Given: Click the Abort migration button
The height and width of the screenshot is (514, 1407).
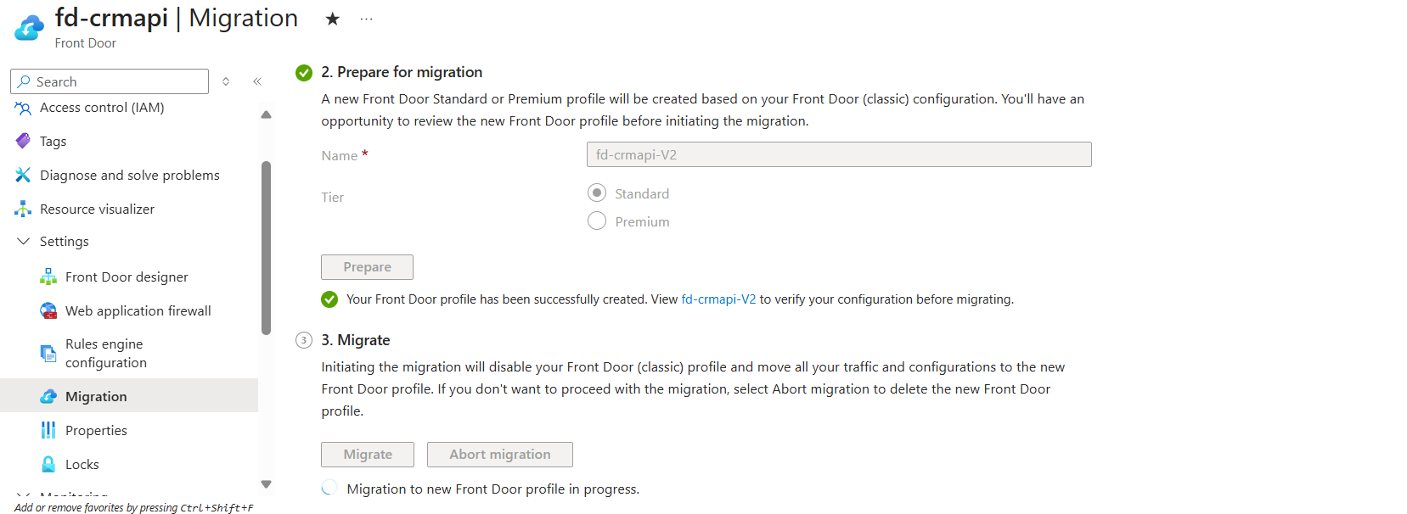Looking at the screenshot, I should point(499,455).
